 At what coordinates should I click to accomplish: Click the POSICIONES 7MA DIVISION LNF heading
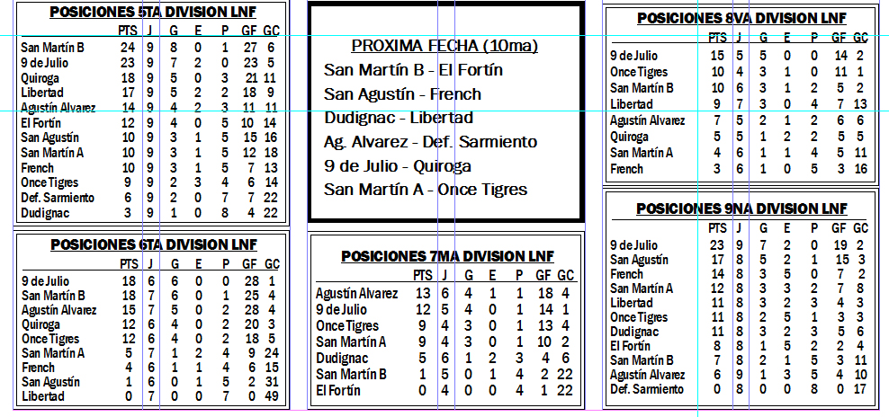[447, 256]
